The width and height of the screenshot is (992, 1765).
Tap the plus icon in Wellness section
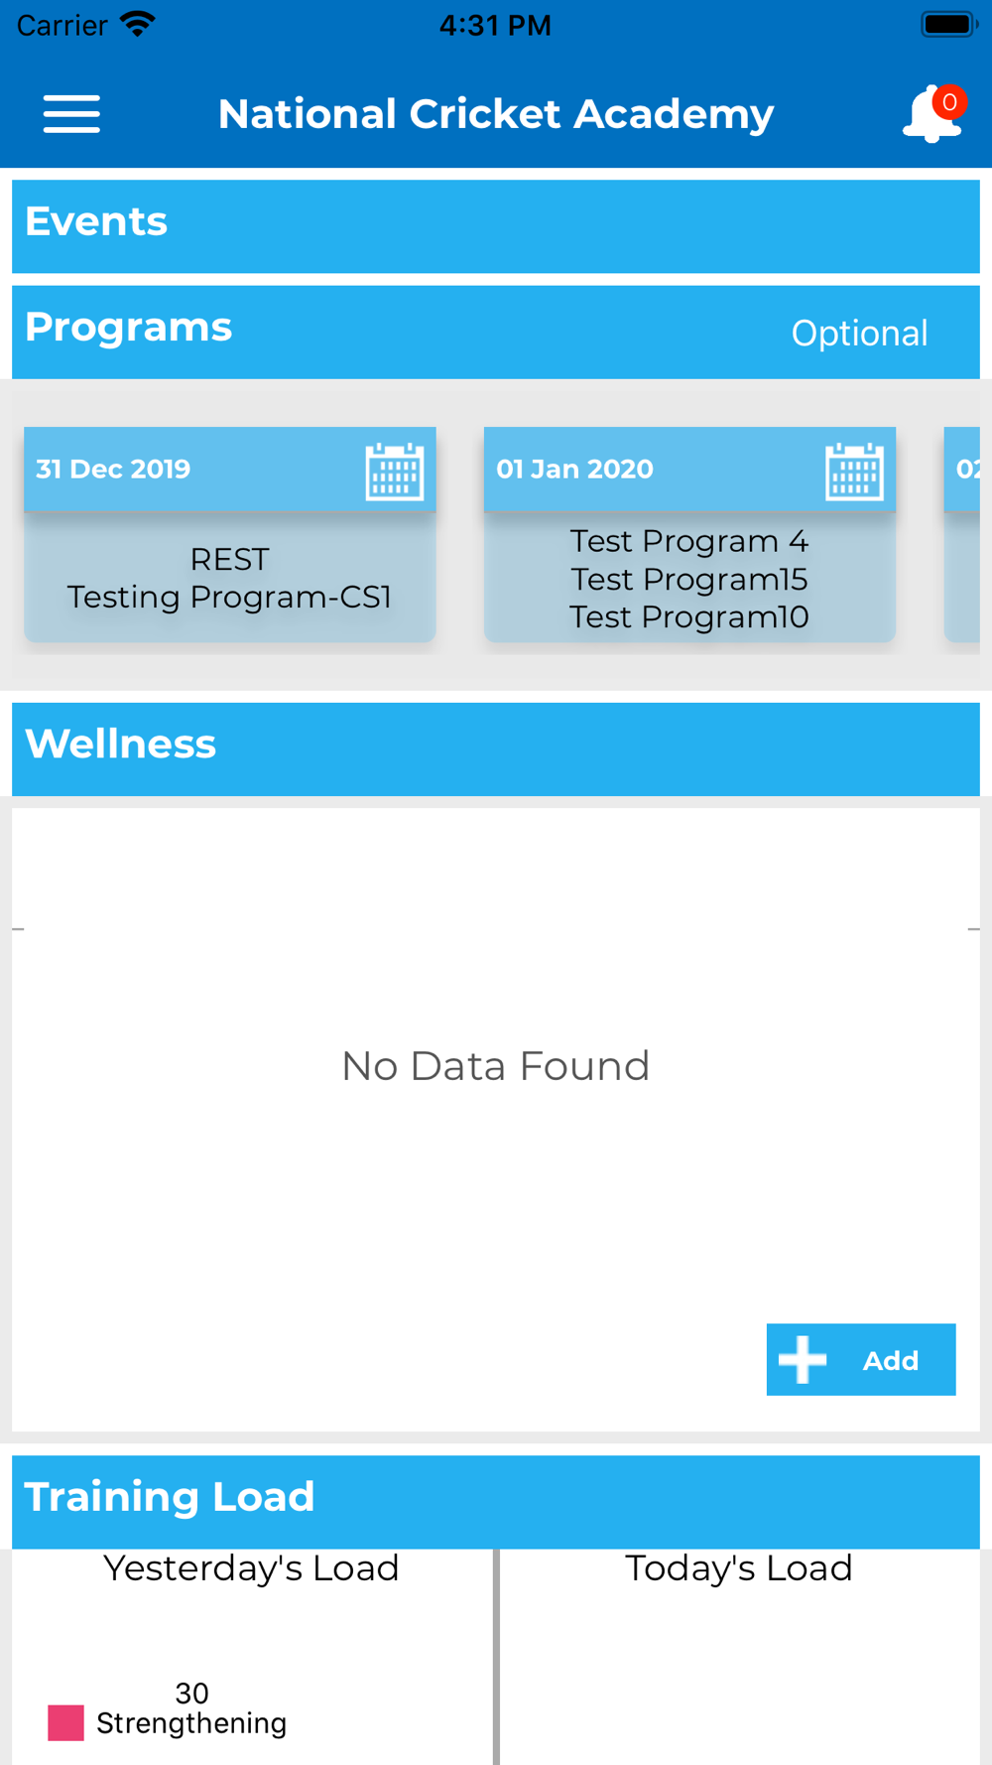803,1360
